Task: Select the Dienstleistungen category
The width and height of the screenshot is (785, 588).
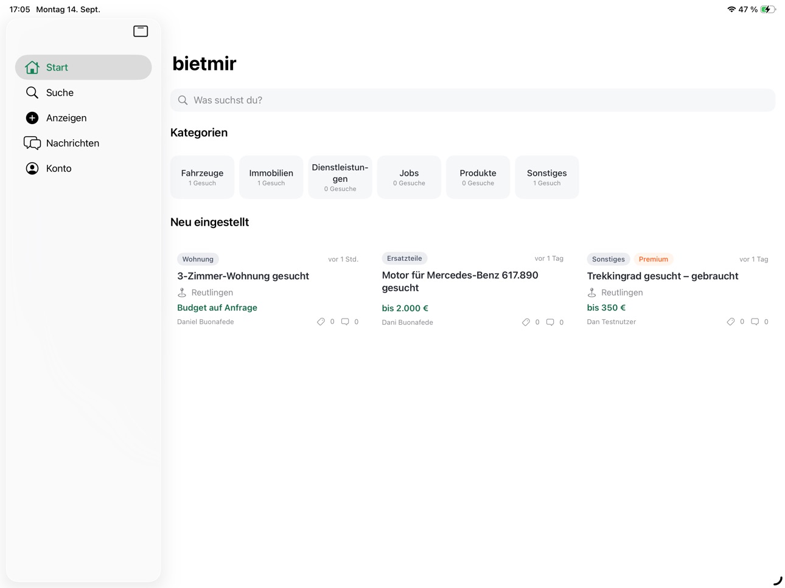Action: [340, 177]
